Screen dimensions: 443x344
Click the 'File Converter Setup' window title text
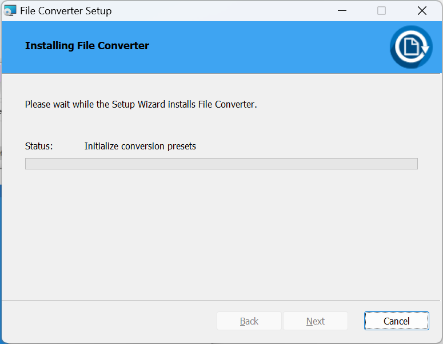(66, 11)
